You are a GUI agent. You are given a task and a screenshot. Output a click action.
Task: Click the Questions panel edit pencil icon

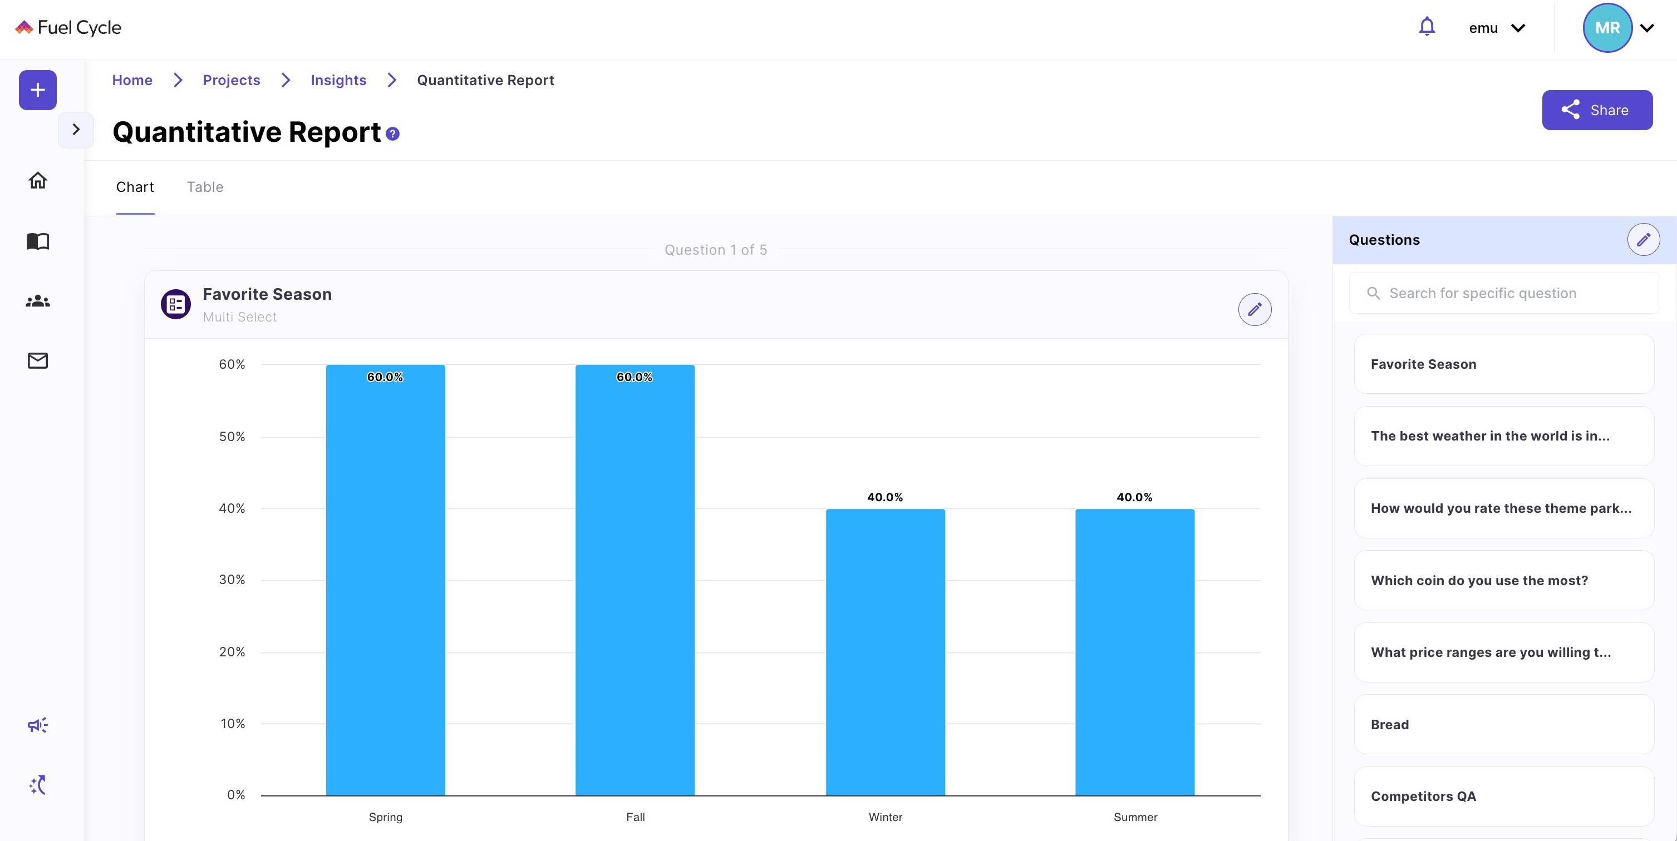click(1643, 239)
